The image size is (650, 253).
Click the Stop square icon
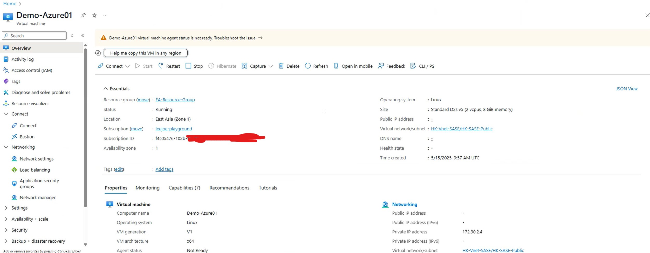click(x=188, y=66)
